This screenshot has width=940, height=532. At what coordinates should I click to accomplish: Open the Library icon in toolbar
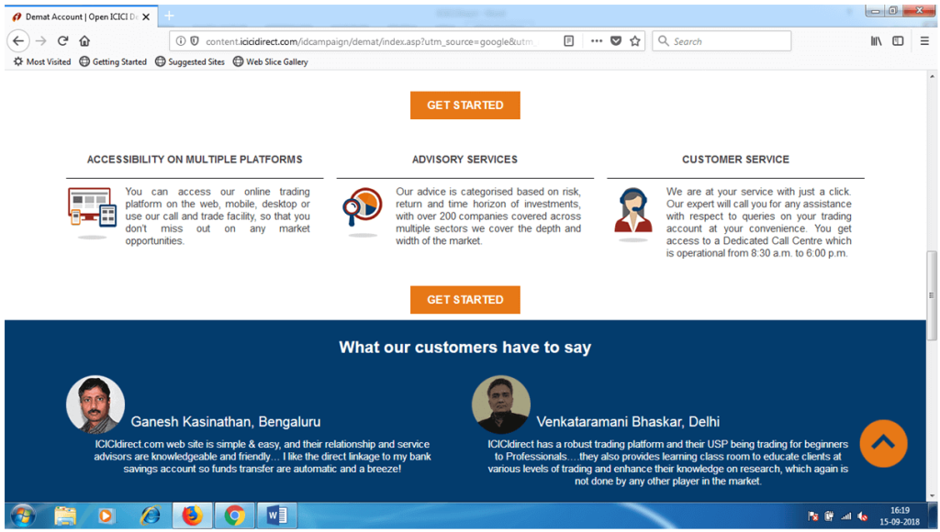pyautogui.click(x=877, y=40)
